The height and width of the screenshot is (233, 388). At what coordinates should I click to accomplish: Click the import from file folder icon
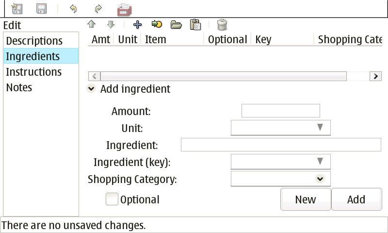point(176,24)
